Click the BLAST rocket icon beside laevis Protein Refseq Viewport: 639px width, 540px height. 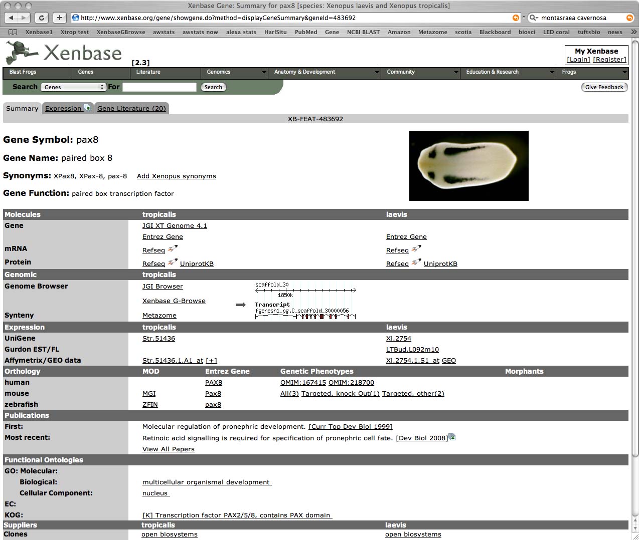[x=416, y=262]
